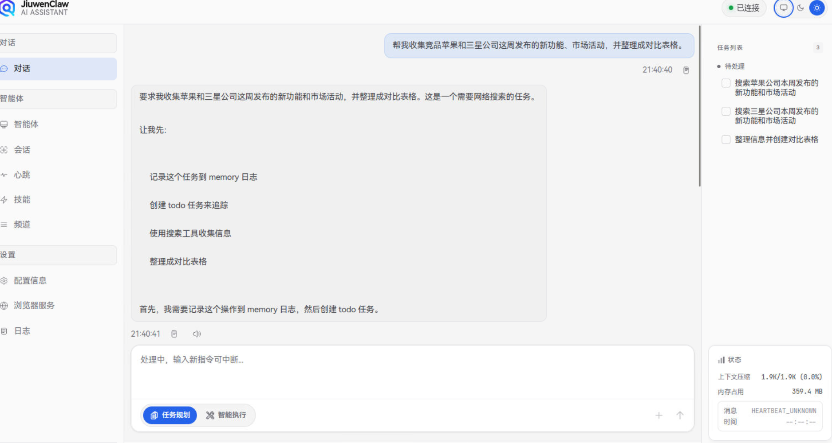Click the 智能体 monitor sidebar icon
This screenshot has height=443, width=832.
4,124
